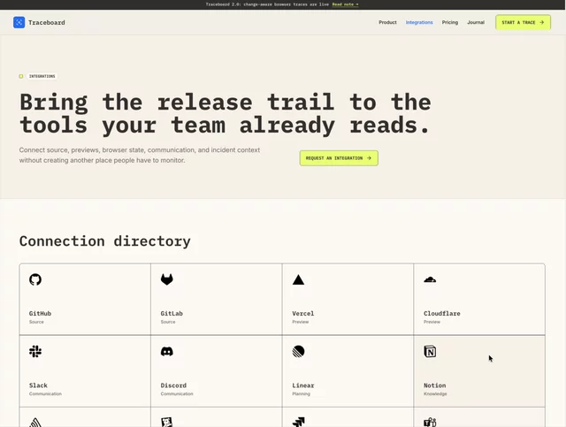Click the Start a Trace button
This screenshot has width=566, height=427.
click(x=523, y=22)
